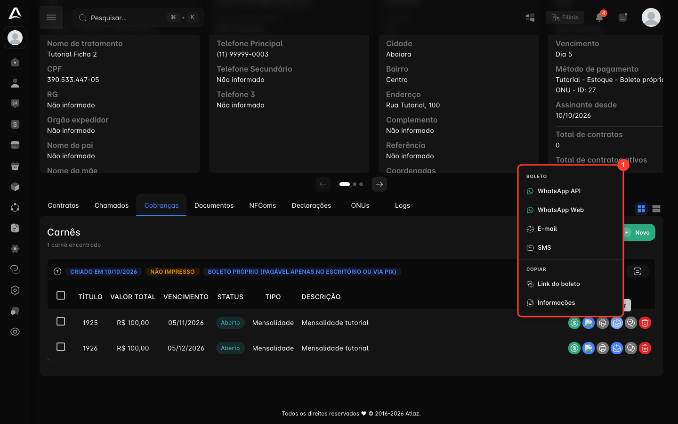
Task: Switch to list view layout
Action: 656,209
